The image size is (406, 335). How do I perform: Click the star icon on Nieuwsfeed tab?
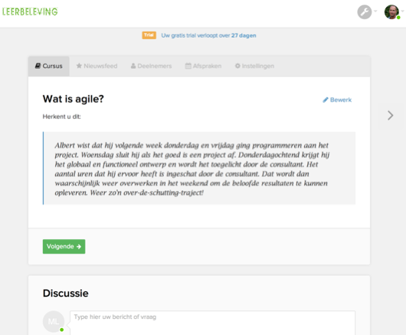(x=79, y=66)
